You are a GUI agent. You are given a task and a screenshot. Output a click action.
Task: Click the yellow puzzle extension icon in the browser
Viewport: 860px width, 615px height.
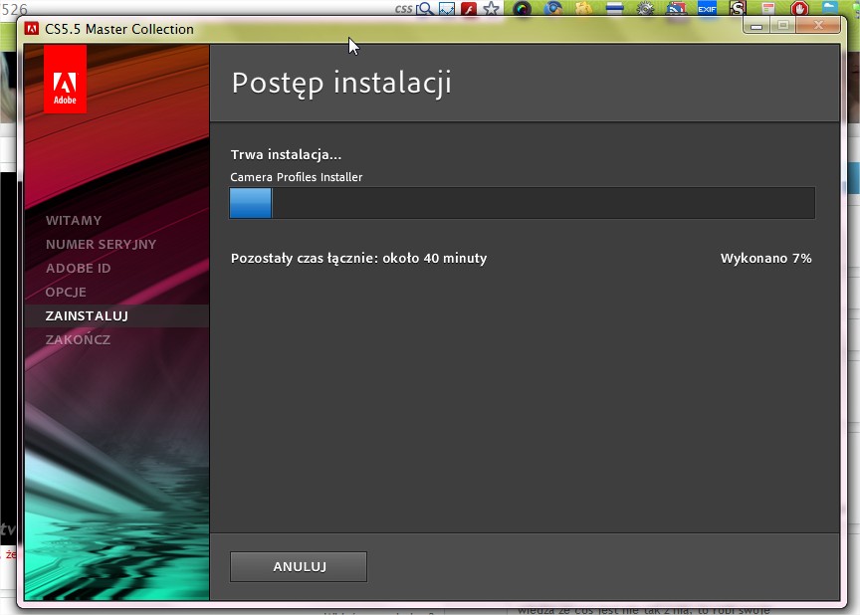point(583,8)
